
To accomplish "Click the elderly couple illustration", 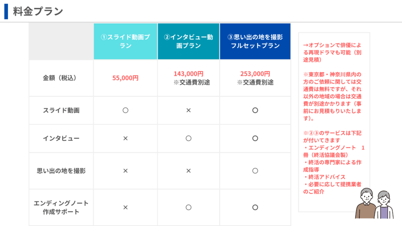I will (x=373, y=204).
